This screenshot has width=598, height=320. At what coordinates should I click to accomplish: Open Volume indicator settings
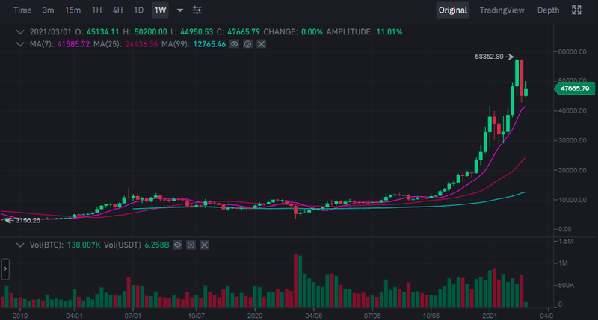191,245
